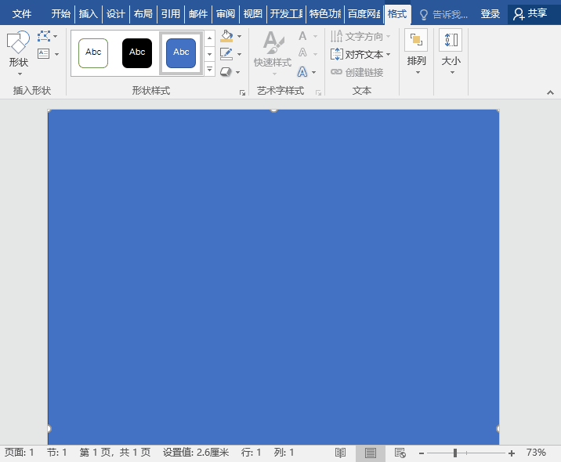Click the zoom in plus button
Viewport: 561px width, 462px height.
[512, 453]
